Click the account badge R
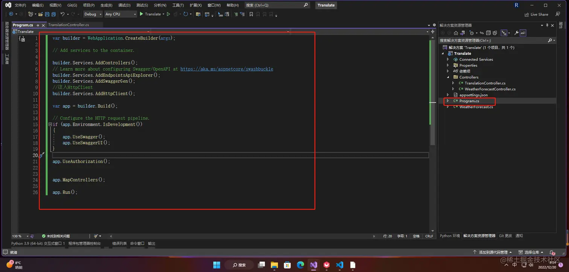This screenshot has width=569, height=272. [x=516, y=5]
